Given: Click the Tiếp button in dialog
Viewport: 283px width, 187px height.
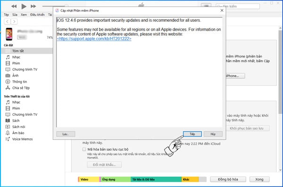Looking at the screenshot, I should click(x=192, y=134).
